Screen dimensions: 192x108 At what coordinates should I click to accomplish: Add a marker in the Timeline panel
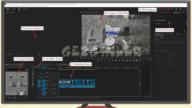[x=49, y=69]
